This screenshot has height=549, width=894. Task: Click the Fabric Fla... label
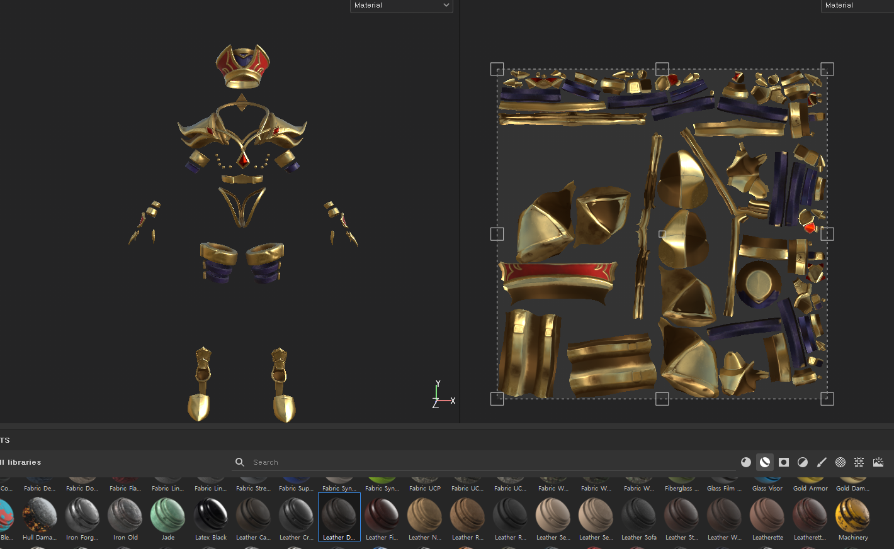(x=125, y=489)
